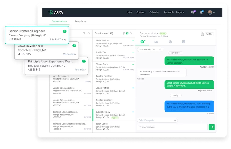The width and height of the screenshot is (231, 149).
Task: Toggle the green chat filter in Candidates header
Action: (x=127, y=33)
